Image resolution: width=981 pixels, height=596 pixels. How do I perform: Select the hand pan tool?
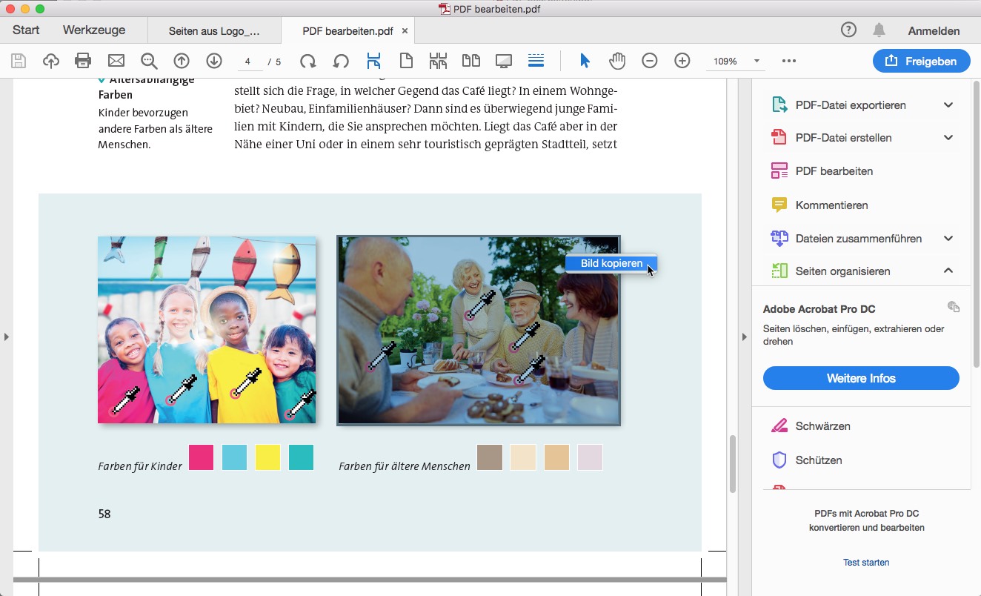pos(617,62)
